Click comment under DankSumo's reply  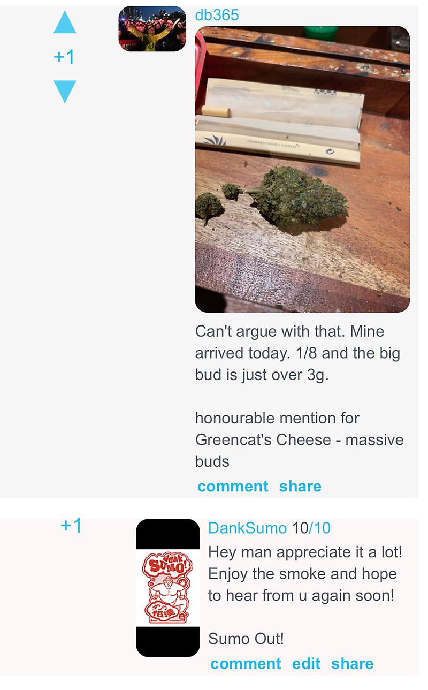[246, 663]
